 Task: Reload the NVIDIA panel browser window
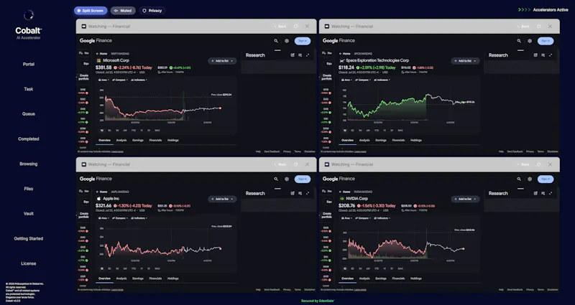[x=538, y=164]
